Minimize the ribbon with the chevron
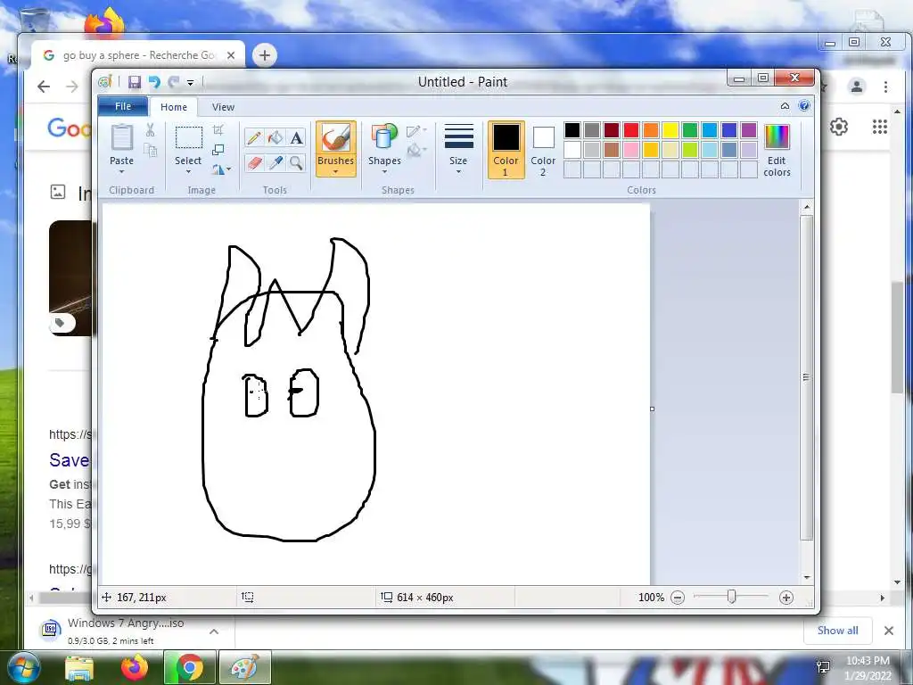The height and width of the screenshot is (685, 913). pyautogui.click(x=785, y=106)
